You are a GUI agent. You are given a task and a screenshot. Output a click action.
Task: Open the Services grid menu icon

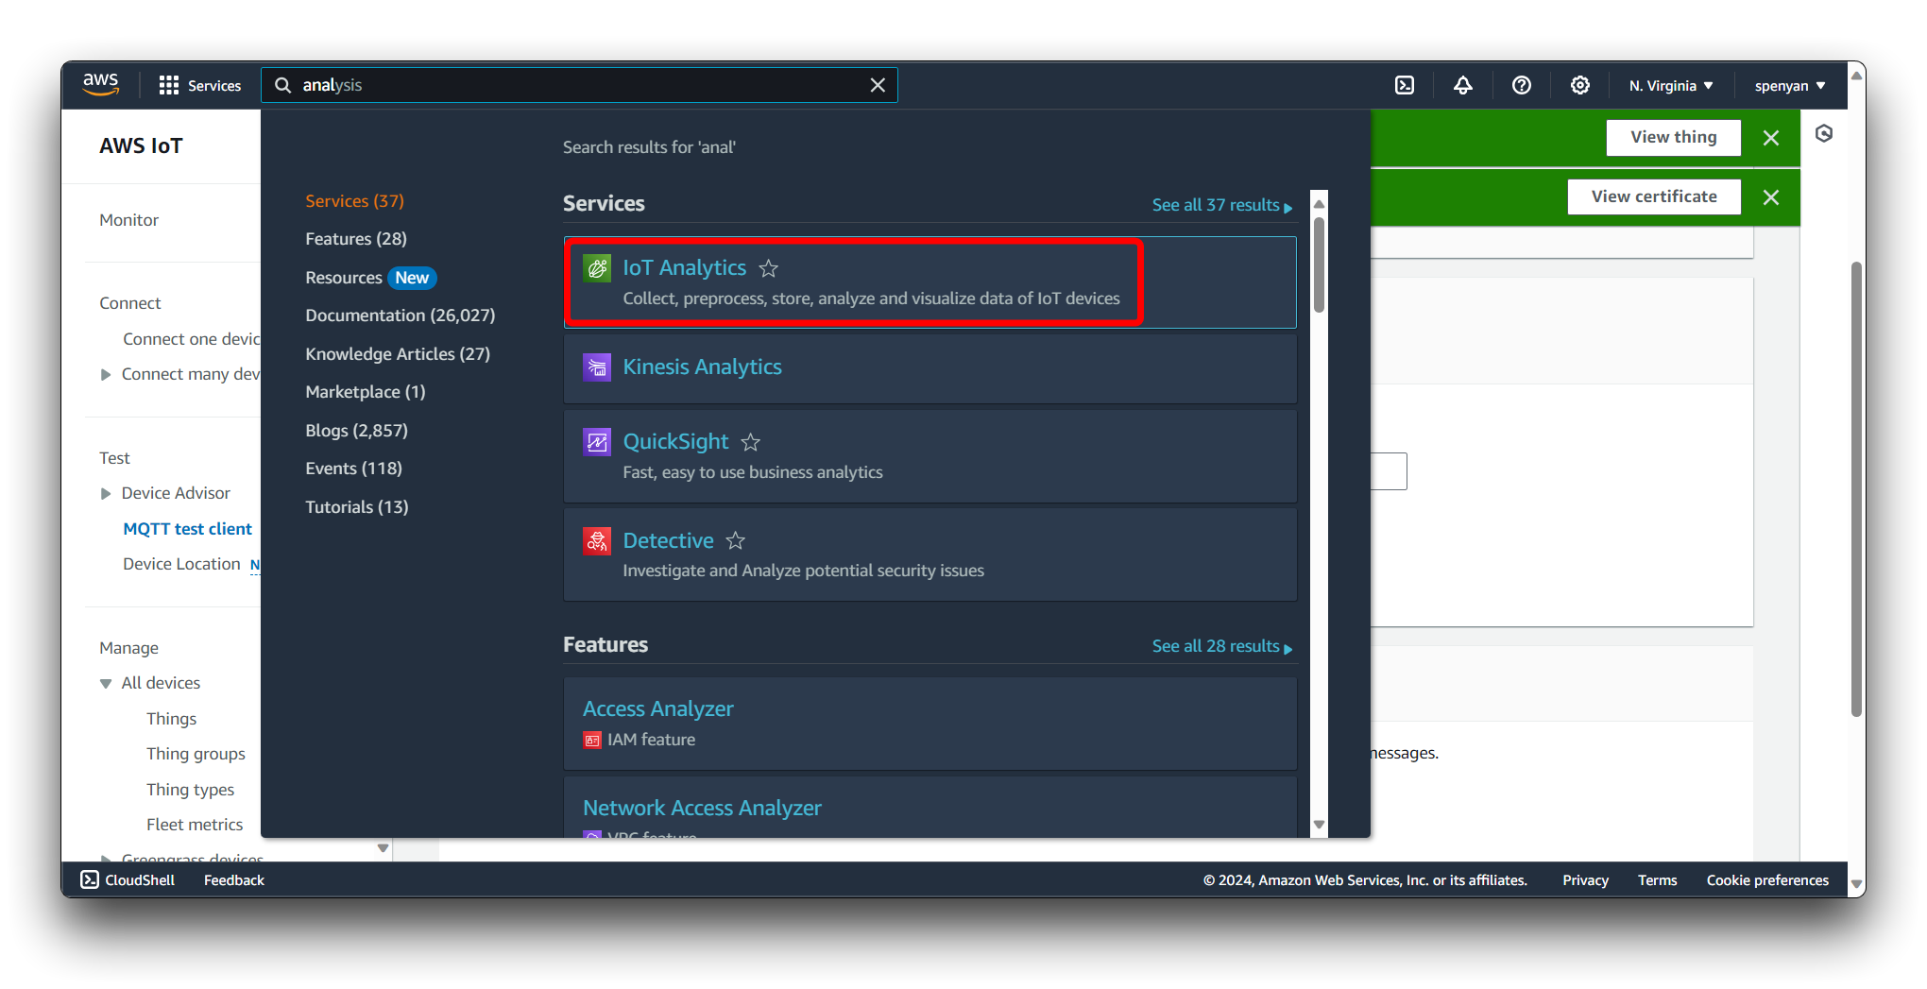pos(169,85)
